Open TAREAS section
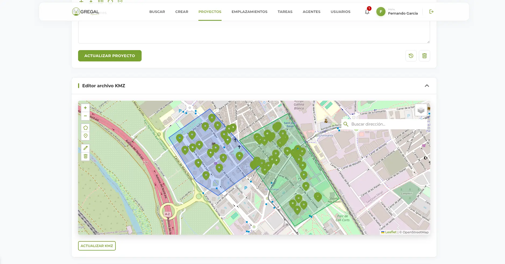 tap(285, 12)
